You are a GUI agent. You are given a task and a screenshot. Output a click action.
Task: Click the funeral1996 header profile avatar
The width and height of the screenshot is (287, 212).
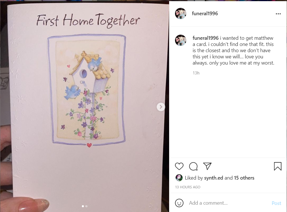180,13
